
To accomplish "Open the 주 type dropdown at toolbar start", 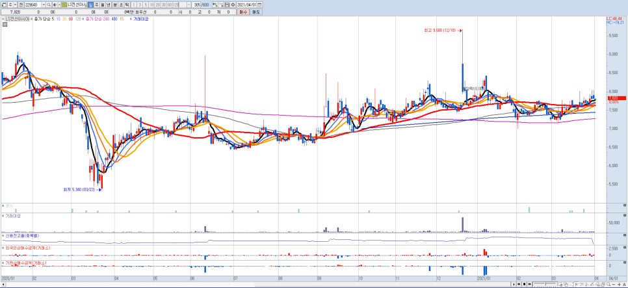I will 15,5.
